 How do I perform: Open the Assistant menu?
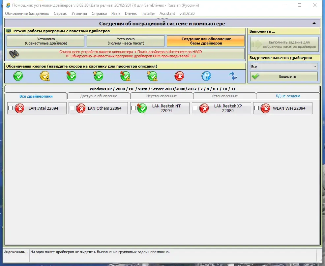point(167,14)
